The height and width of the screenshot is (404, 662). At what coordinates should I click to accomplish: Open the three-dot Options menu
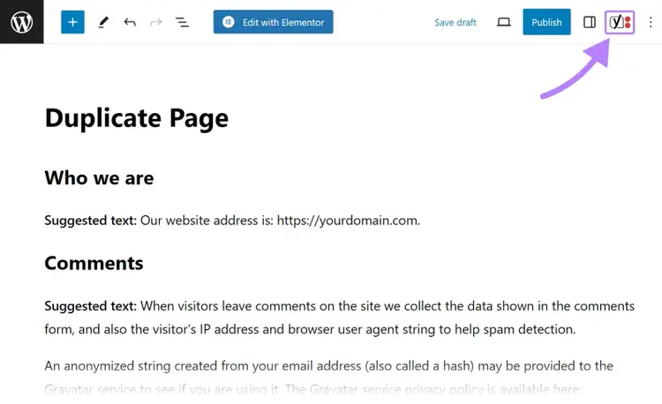pyautogui.click(x=651, y=22)
